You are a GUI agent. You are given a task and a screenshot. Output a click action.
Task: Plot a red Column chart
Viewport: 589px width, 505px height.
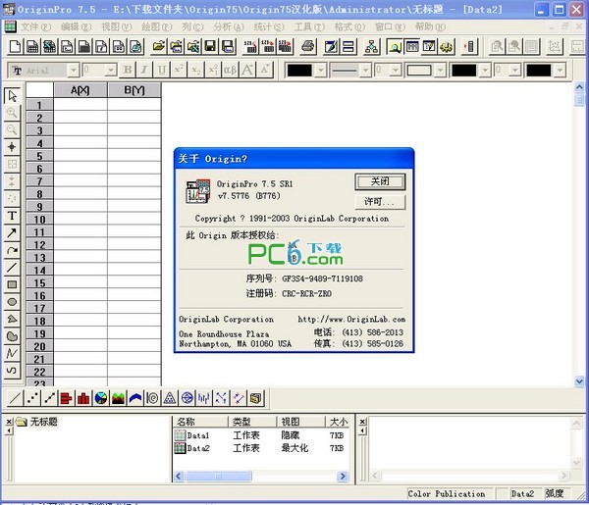point(83,398)
